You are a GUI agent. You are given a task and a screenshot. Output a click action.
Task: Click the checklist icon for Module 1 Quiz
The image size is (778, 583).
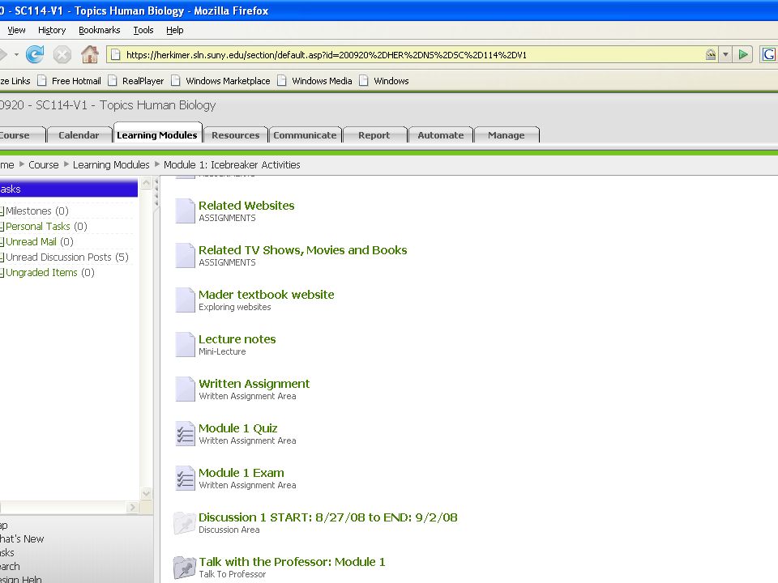click(x=185, y=434)
